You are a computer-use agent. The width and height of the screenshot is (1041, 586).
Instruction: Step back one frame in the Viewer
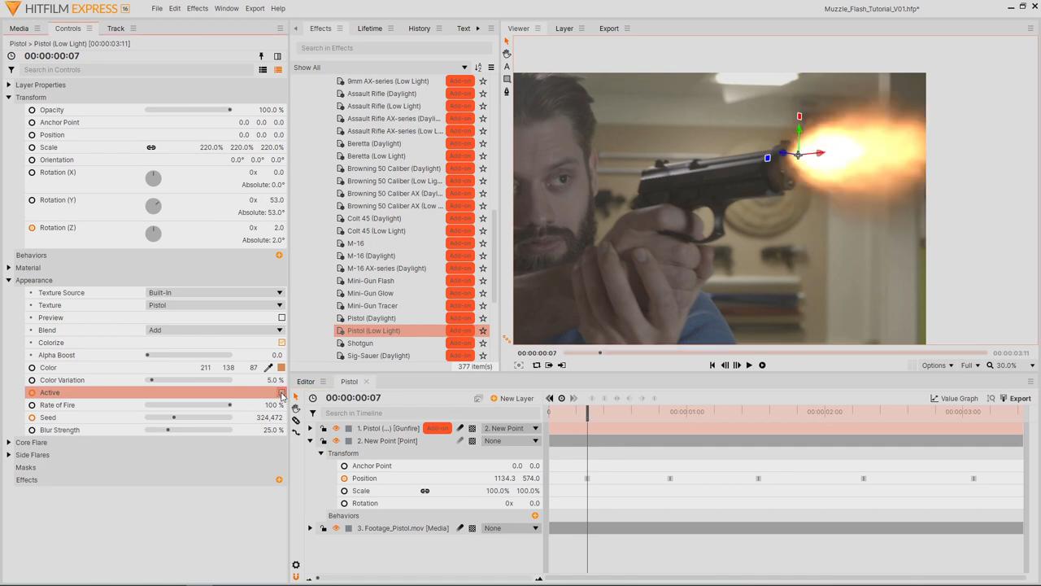(x=725, y=365)
